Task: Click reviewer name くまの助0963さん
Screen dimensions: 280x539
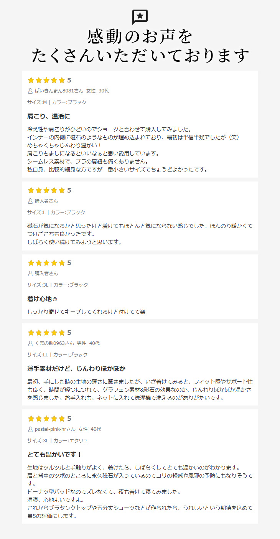Action: coord(54,343)
